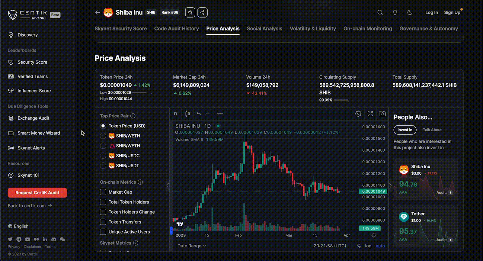Switch to the Talk About tab
This screenshot has width=483, height=261.
432,130
